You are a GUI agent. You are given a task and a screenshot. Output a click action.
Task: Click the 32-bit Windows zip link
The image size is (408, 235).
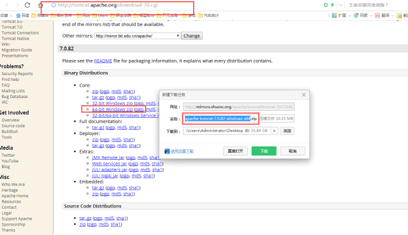(112, 103)
